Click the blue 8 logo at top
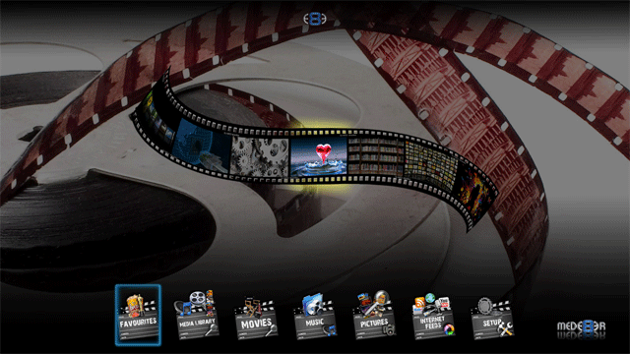The width and height of the screenshot is (630, 354). [x=315, y=19]
